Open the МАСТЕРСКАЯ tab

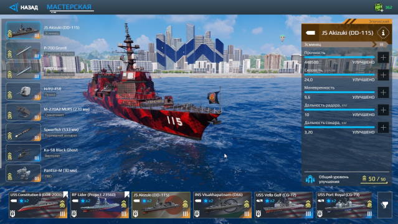[69, 7]
